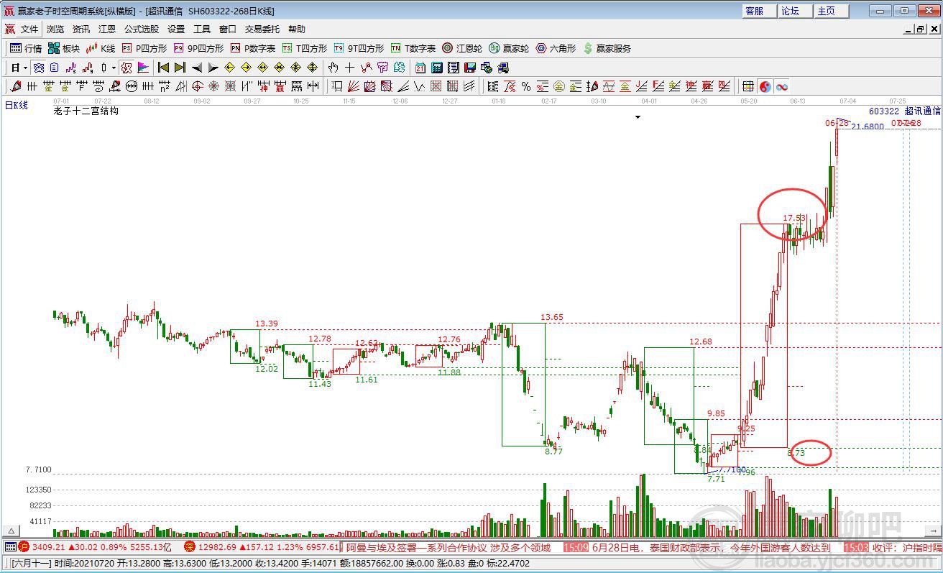Image resolution: width=943 pixels, height=573 pixels.
Task: Click the 日K线 label
Action: pos(17,106)
